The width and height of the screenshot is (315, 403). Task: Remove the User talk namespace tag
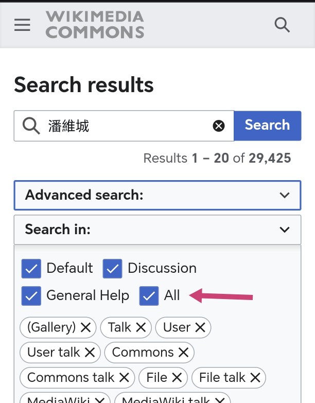pos(90,353)
